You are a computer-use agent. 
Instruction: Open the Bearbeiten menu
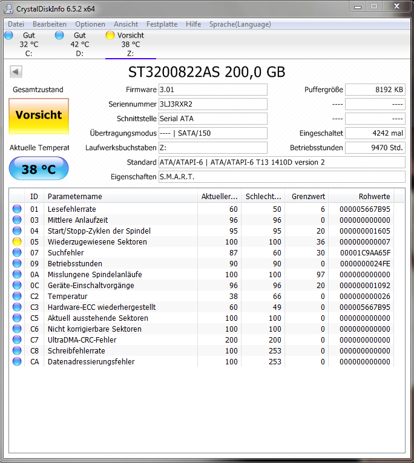[50, 24]
